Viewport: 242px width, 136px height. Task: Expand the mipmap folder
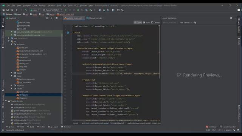click(x=12, y=85)
